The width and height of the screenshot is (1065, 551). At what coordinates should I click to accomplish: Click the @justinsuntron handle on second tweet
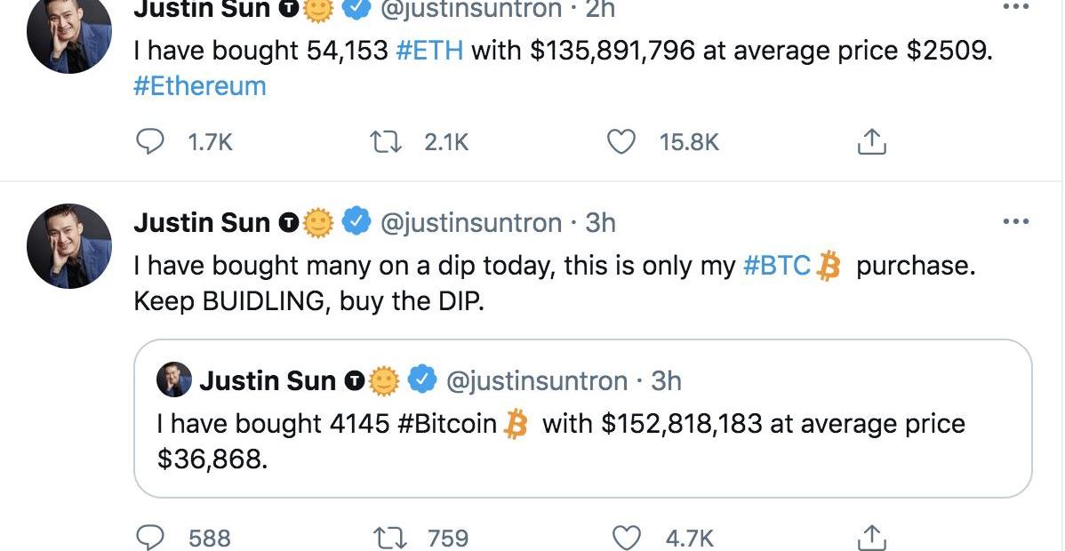point(470,222)
